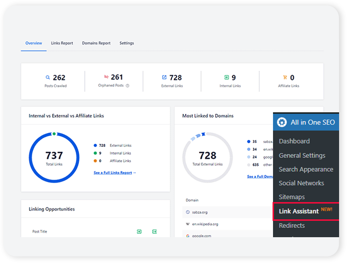Click the 737 Total Links donut chart
The height and width of the screenshot is (263, 347).
[54, 157]
